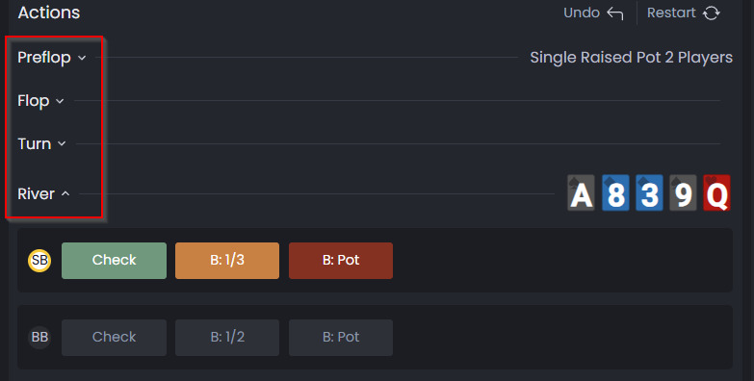The width and height of the screenshot is (754, 381).
Task: Select the blue 8 board card
Action: (615, 193)
